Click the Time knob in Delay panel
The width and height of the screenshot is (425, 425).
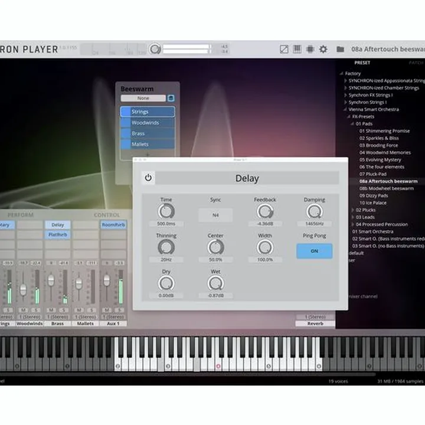click(166, 211)
